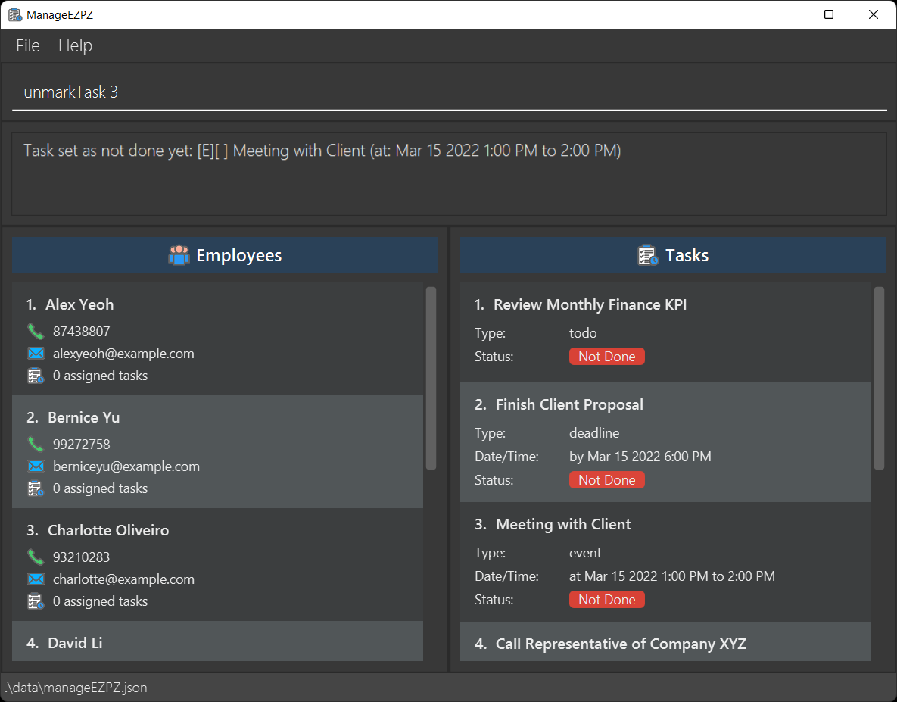Click the email icon beside alexyeoh@example.com
Screen dimensions: 897x702
[x=36, y=354]
